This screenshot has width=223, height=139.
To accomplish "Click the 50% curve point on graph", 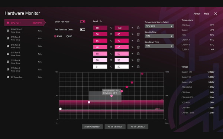I will pyautogui.click(x=111, y=96).
